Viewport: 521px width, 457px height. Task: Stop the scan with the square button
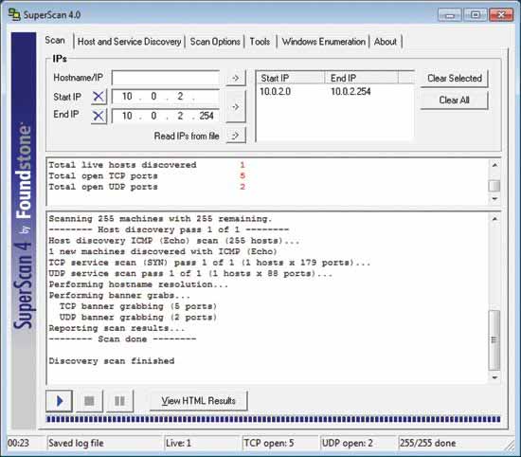[x=89, y=401]
